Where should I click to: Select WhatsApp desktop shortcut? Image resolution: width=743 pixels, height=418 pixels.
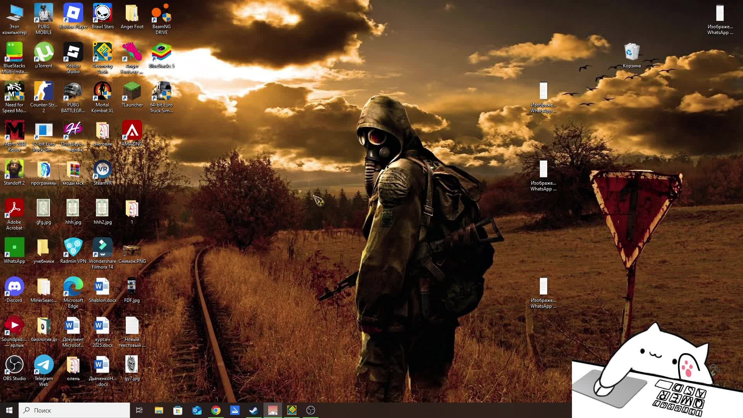coord(14,251)
